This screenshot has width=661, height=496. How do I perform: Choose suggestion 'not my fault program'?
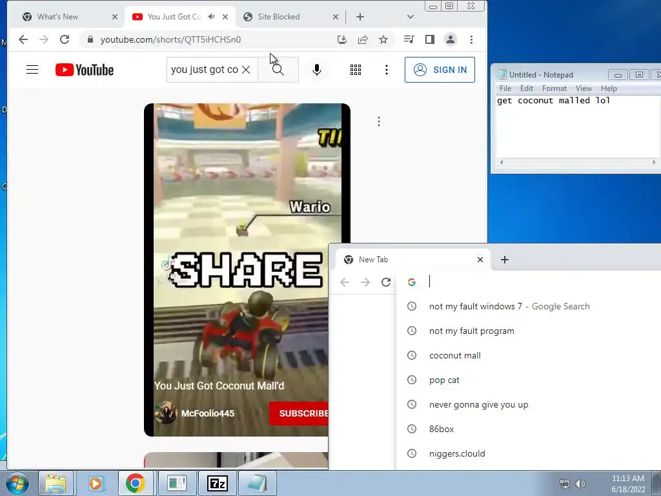coord(529,331)
